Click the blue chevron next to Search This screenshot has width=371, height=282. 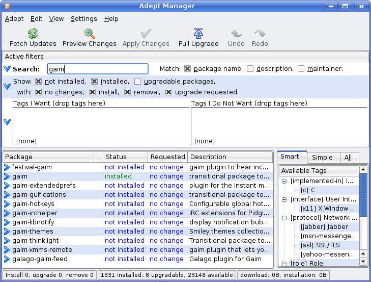click(7, 69)
